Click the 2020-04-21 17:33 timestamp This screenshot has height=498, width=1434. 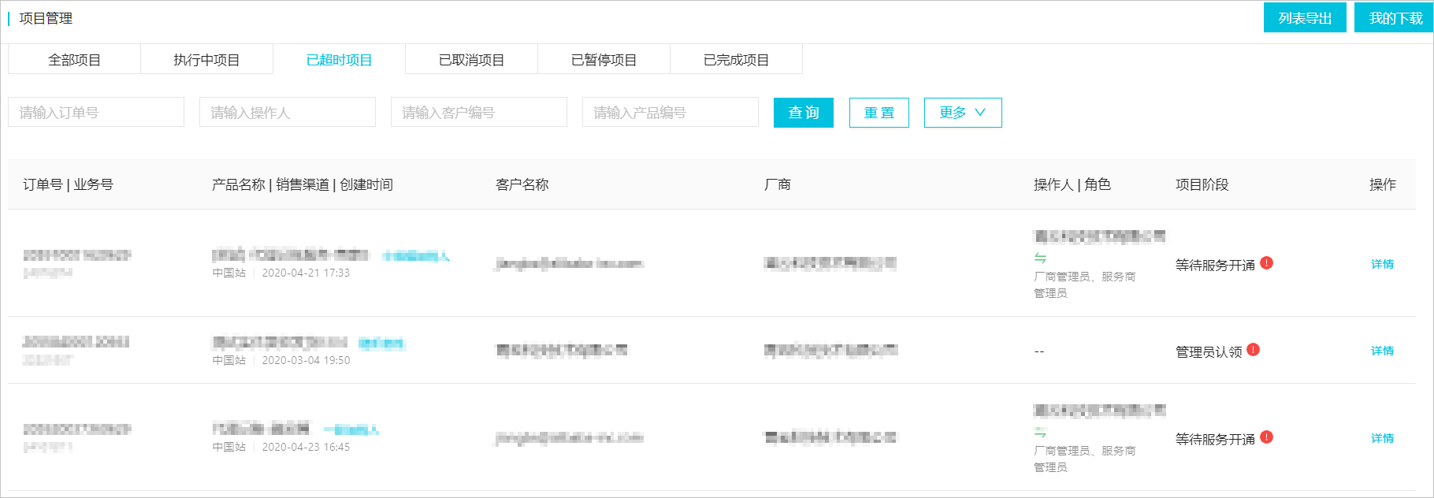coord(306,273)
